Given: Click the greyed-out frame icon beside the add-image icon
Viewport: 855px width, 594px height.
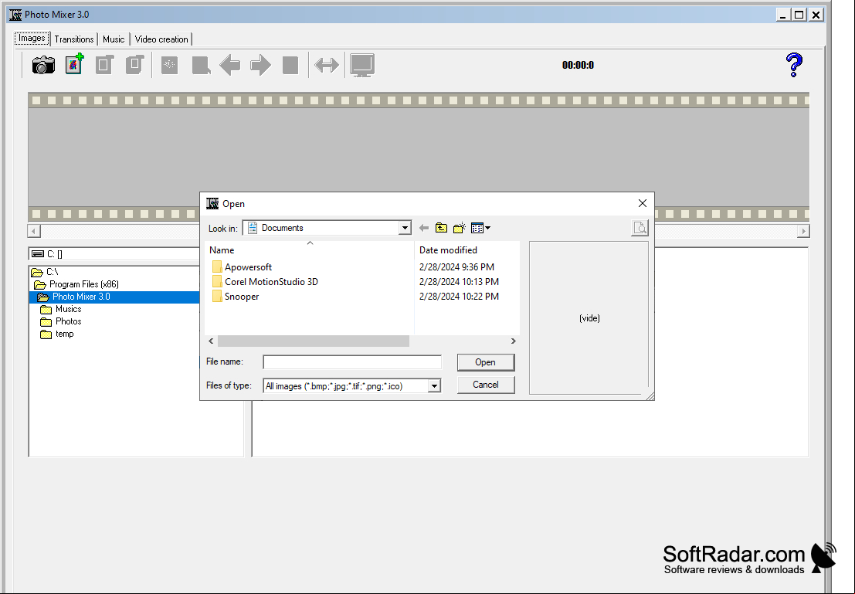Looking at the screenshot, I should 104,65.
